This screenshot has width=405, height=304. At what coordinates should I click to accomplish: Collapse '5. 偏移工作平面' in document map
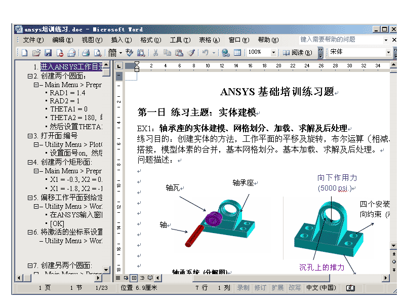point(30,198)
